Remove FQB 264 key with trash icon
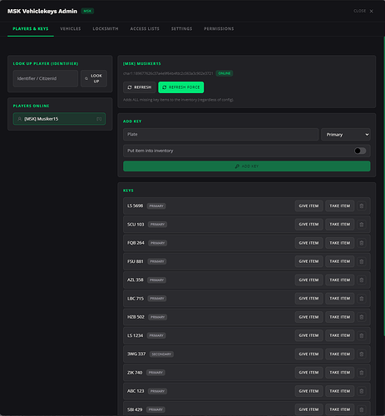Image resolution: width=385 pixels, height=416 pixels. pyautogui.click(x=362, y=243)
